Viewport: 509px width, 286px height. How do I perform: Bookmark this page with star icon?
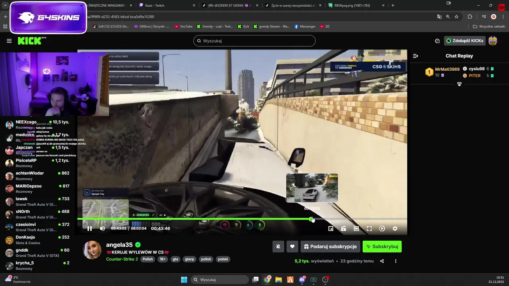457,17
